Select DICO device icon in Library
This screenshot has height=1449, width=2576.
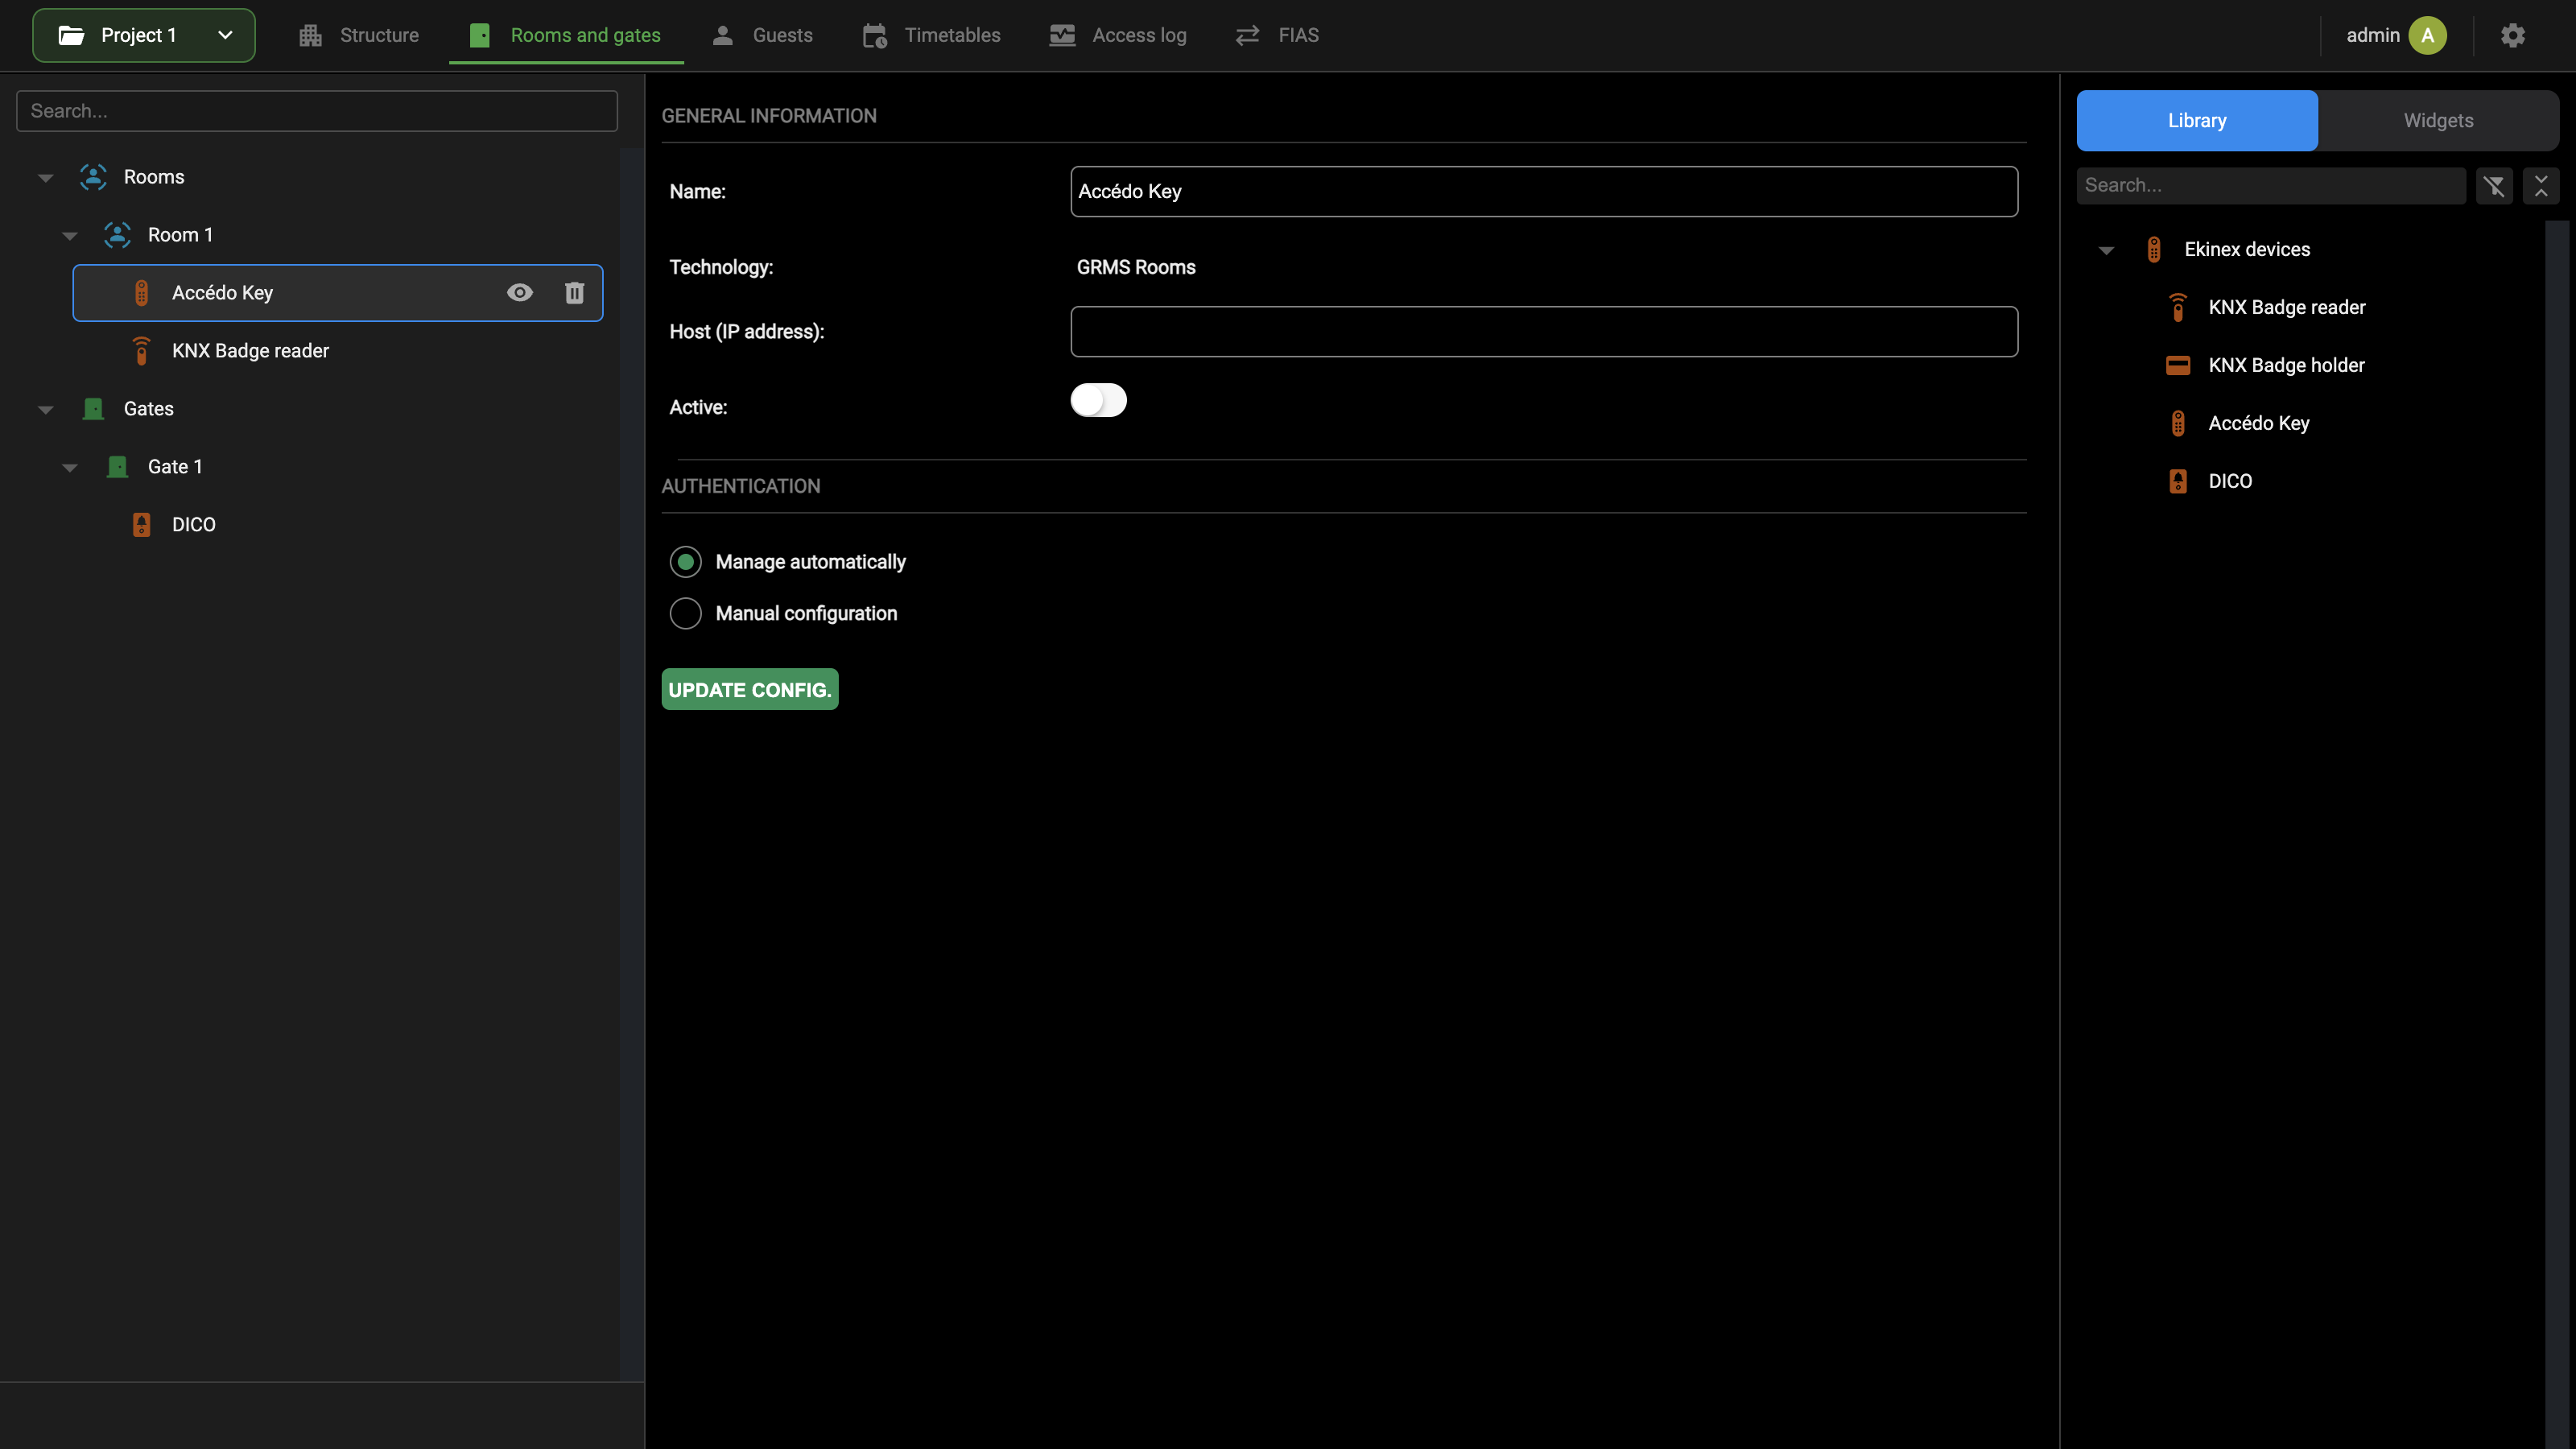click(x=2178, y=481)
